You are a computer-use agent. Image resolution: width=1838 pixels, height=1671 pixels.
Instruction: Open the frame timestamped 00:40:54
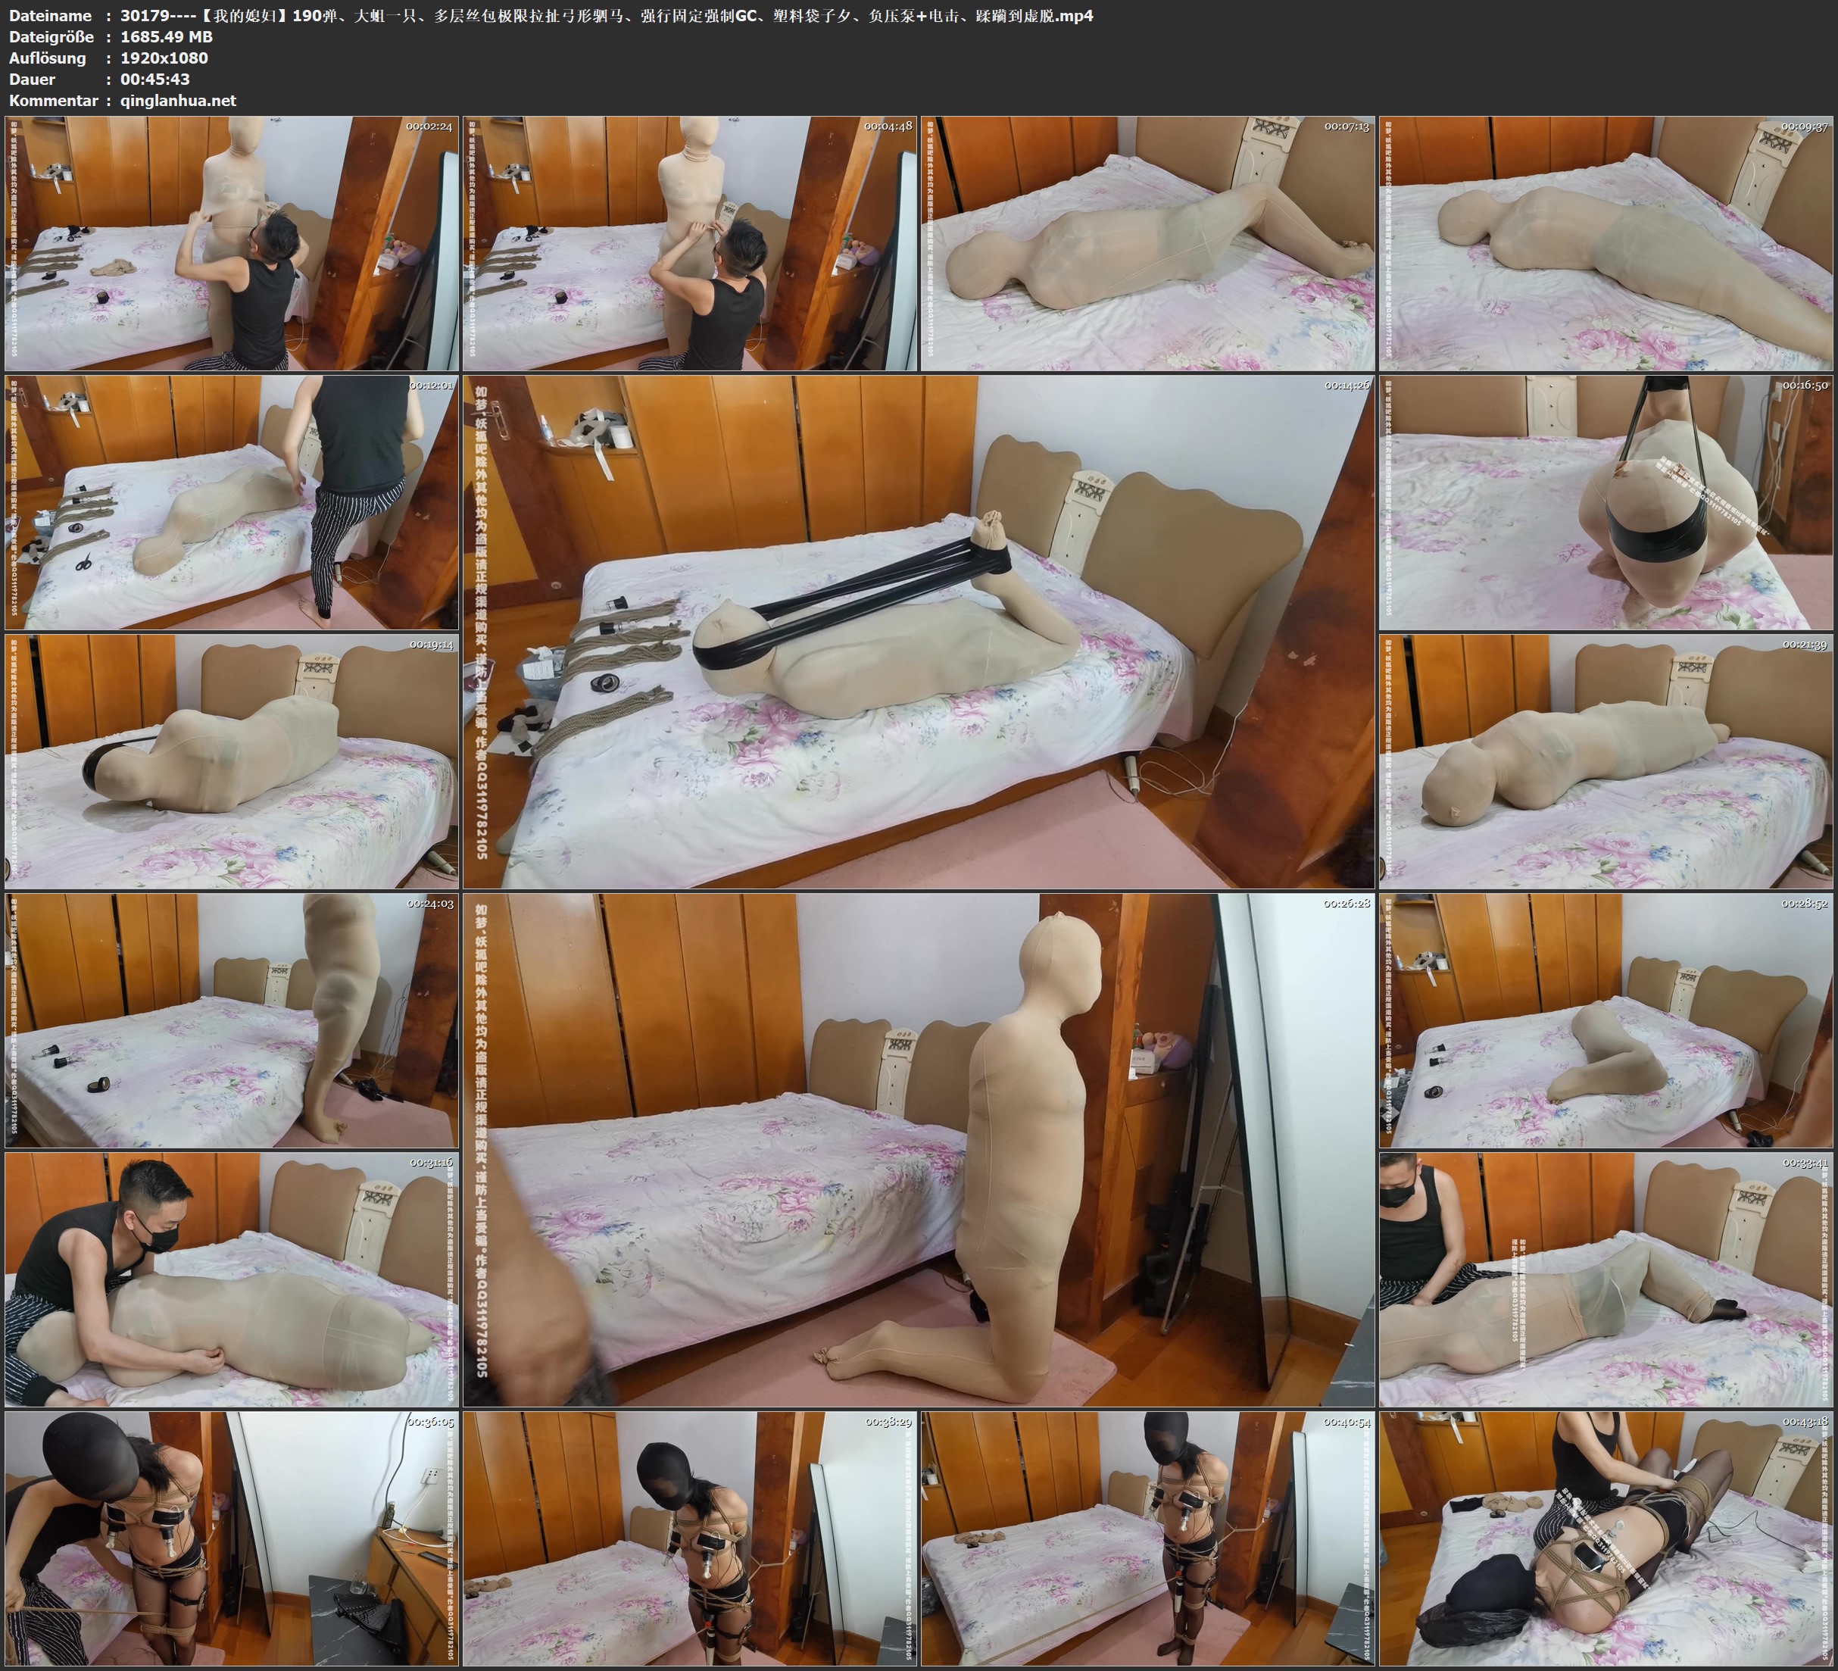pyautogui.click(x=1148, y=1538)
